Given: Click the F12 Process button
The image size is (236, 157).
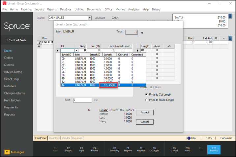Looking at the screenshot, I should click(214, 149).
